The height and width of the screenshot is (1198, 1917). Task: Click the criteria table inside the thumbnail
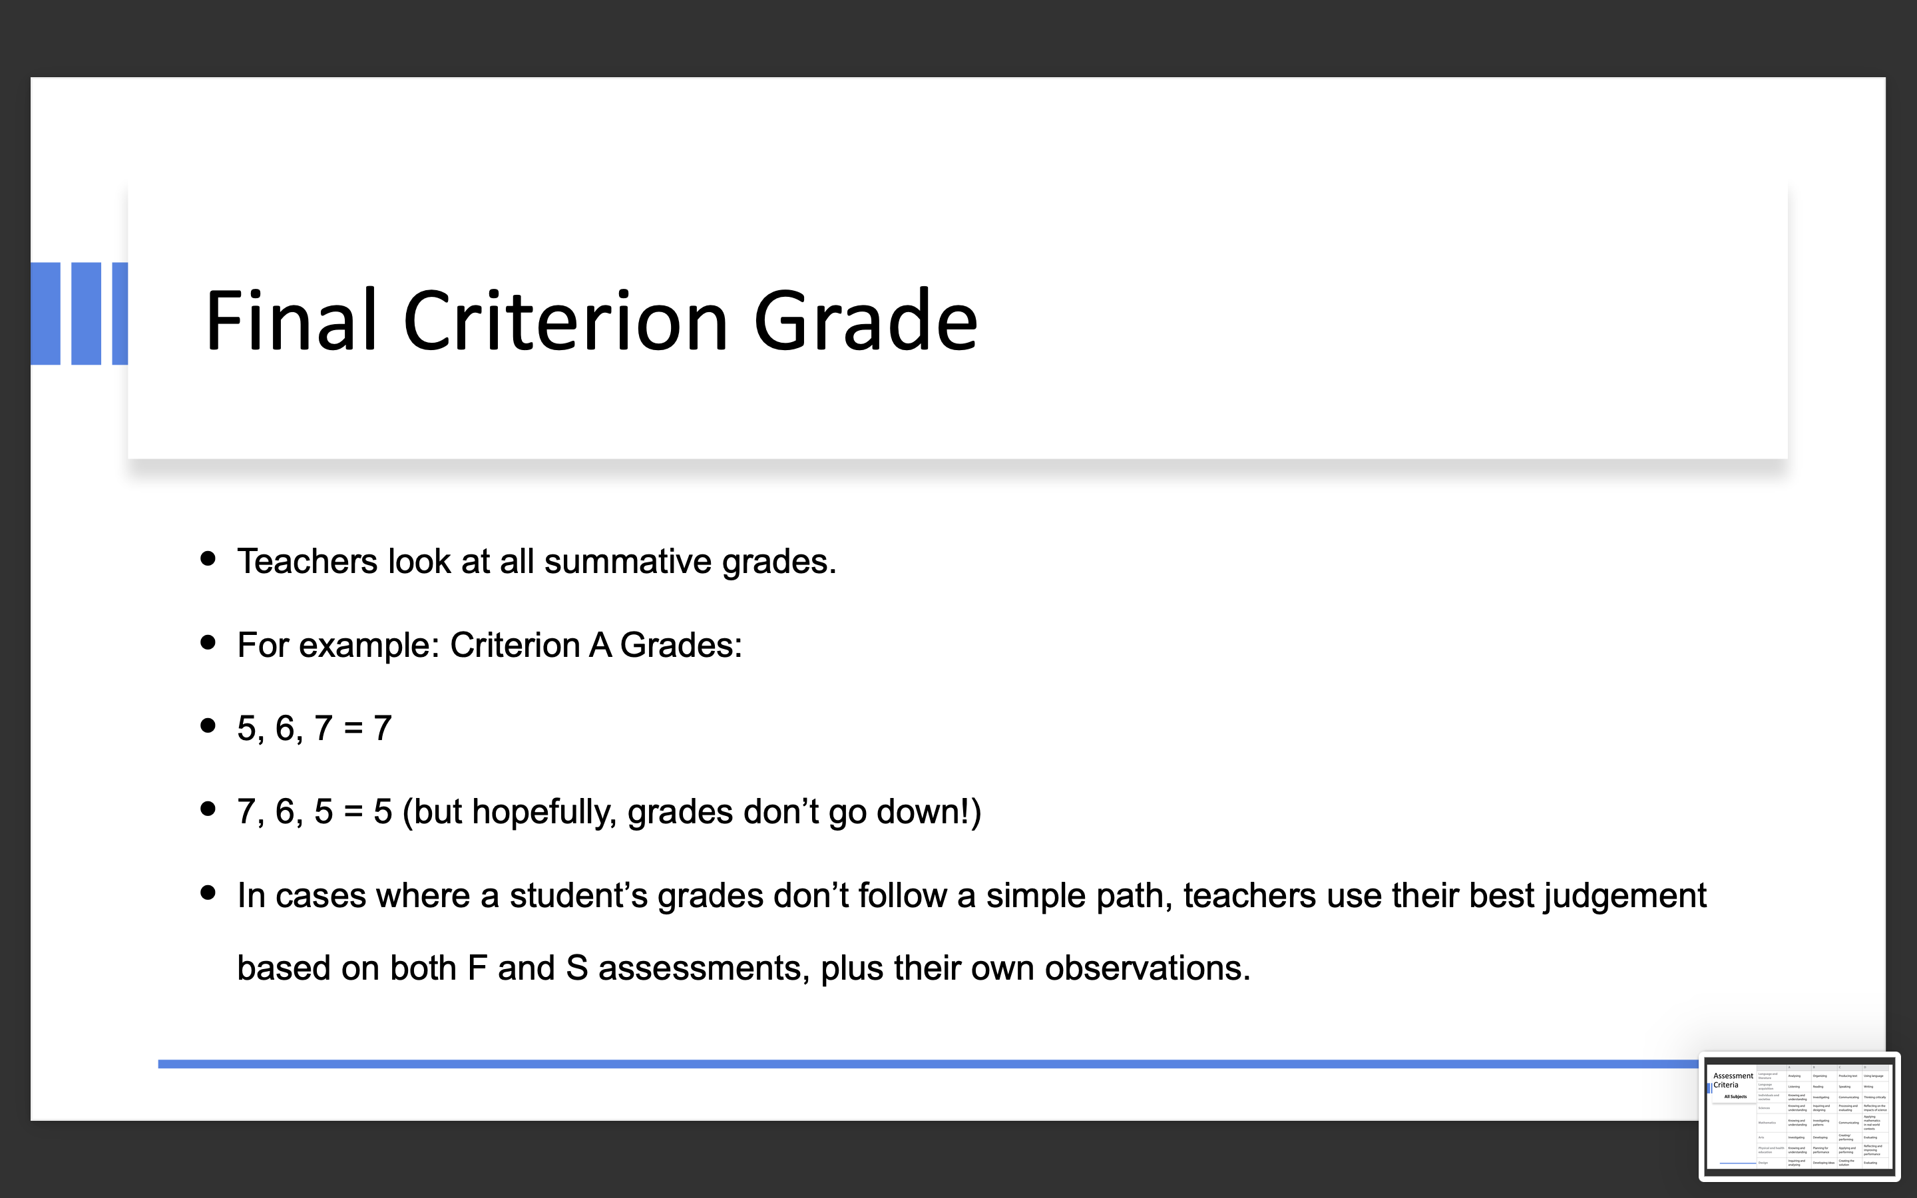pyautogui.click(x=1824, y=1116)
